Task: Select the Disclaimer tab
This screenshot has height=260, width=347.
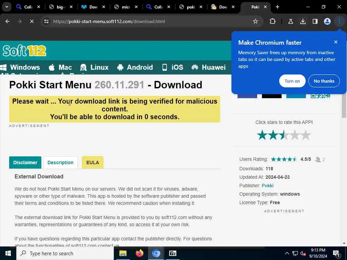Action: coord(25,162)
